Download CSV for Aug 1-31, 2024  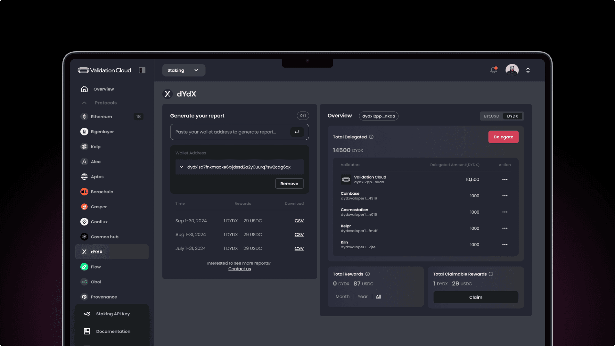[299, 235]
